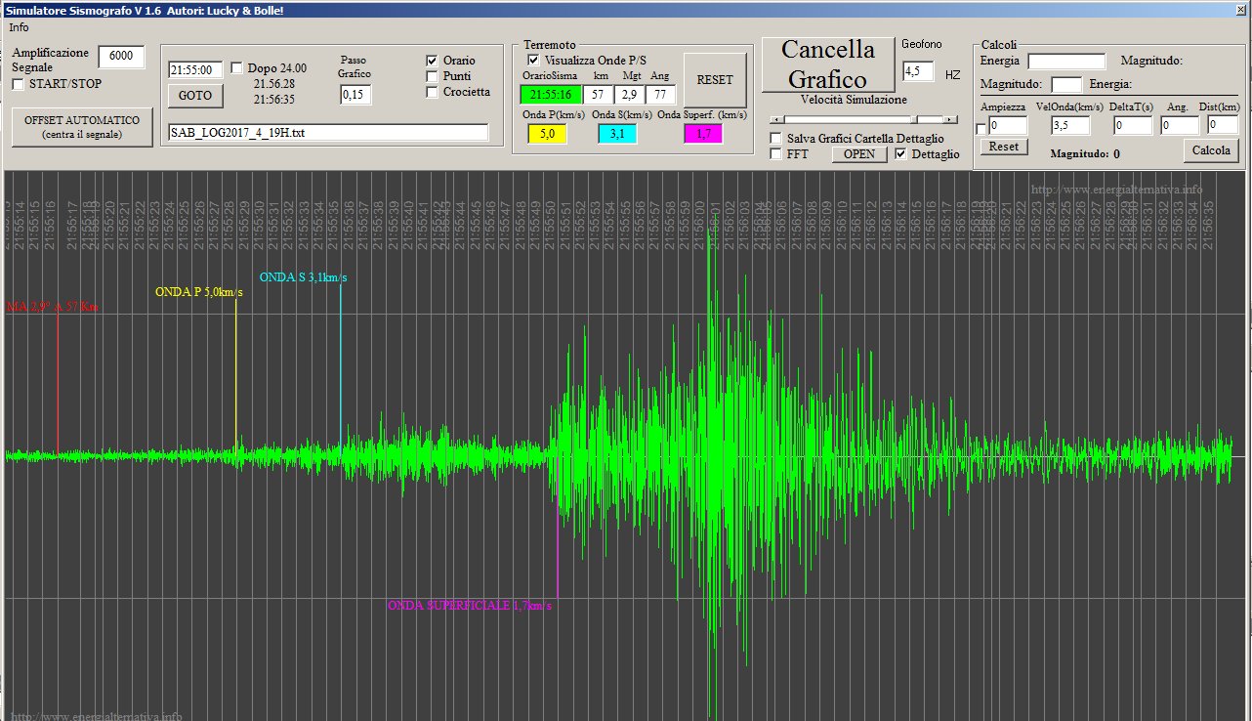The width and height of the screenshot is (1252, 721).
Task: Click the Velocità Simulazione slider right arrow
Action: point(952,119)
